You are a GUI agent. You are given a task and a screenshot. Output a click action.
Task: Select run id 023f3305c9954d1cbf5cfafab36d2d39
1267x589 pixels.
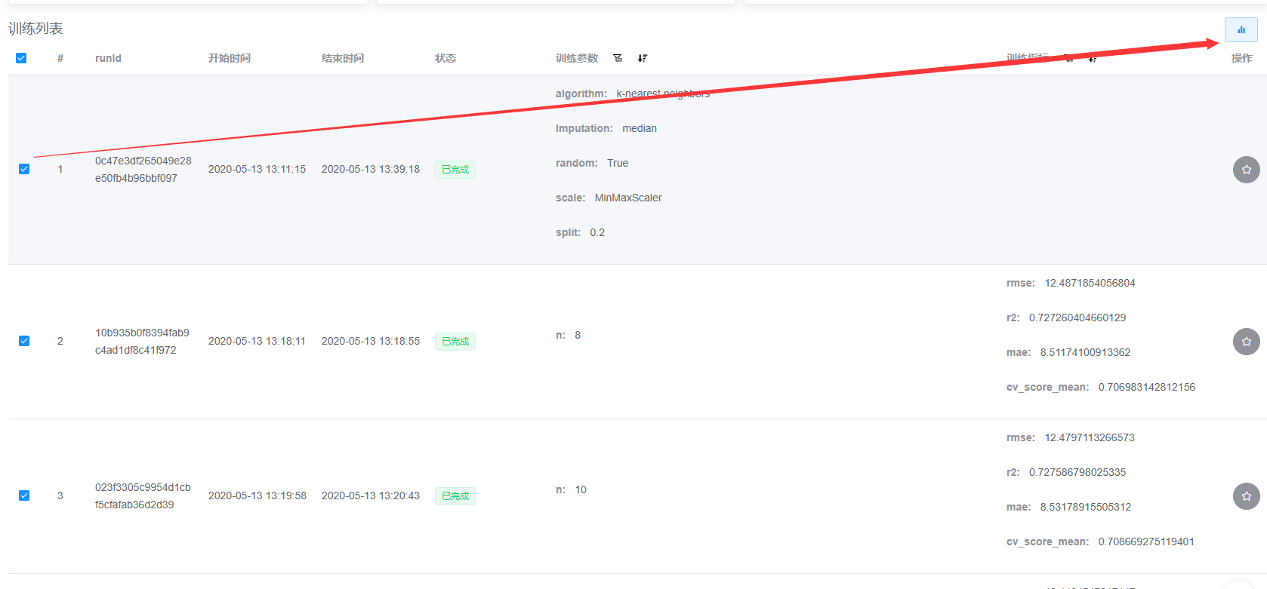[x=143, y=496]
